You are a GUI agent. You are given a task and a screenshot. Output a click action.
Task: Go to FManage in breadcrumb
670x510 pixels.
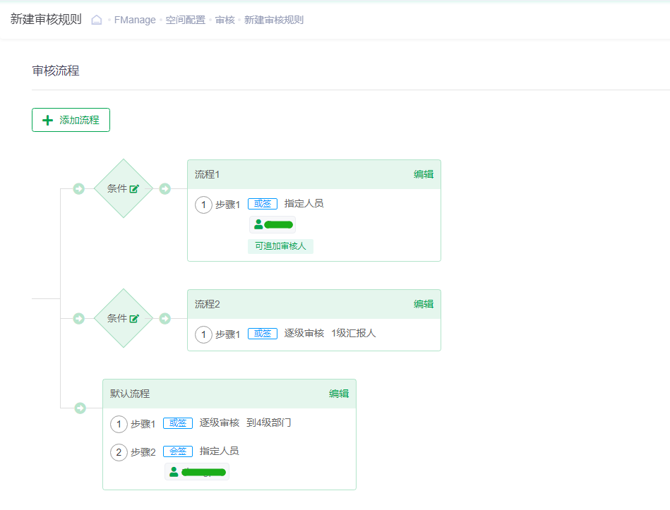click(135, 20)
